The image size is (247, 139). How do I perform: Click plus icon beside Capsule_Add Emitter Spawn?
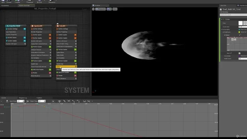[x=50, y=35]
